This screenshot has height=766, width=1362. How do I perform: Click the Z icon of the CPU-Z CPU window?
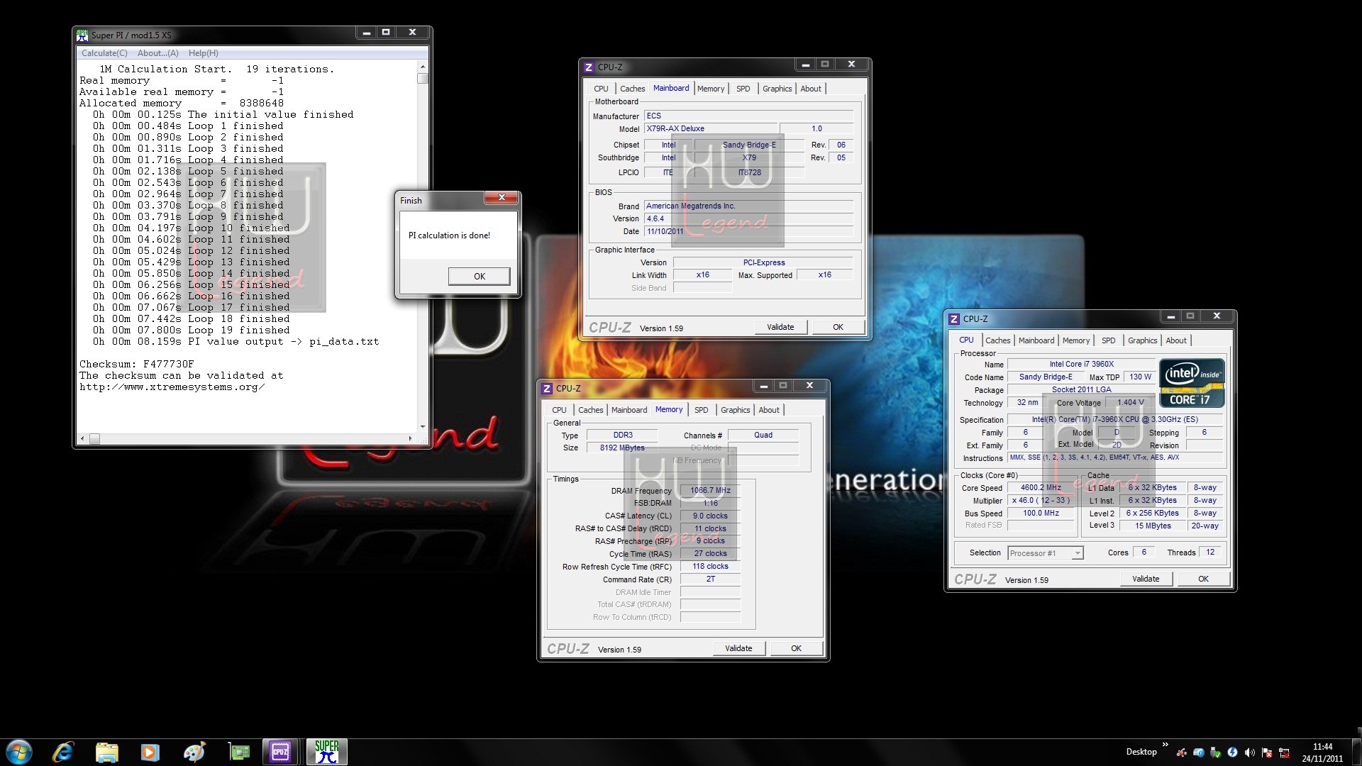[954, 319]
